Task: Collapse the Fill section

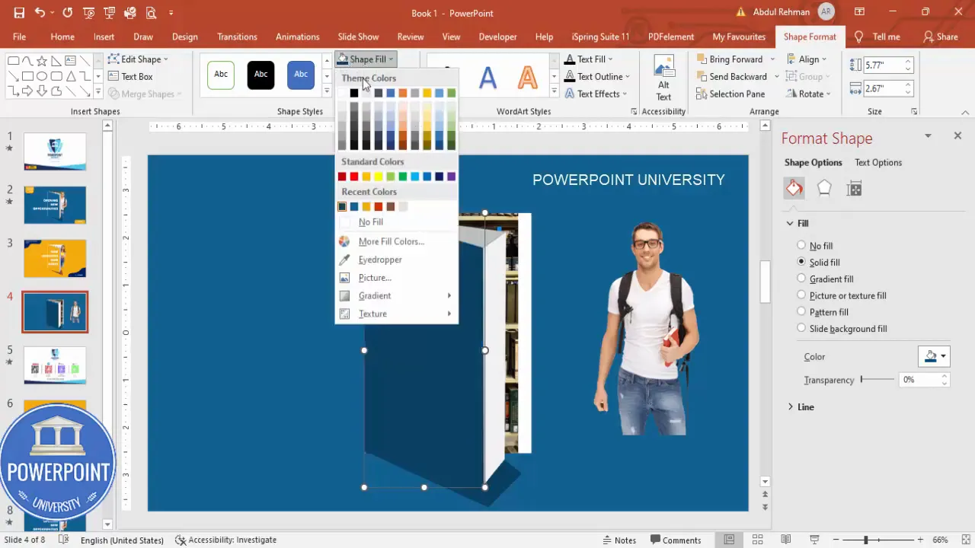Action: pyautogui.click(x=790, y=223)
